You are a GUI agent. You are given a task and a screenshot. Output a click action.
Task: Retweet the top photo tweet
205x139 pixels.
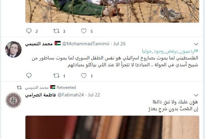pos(56,31)
